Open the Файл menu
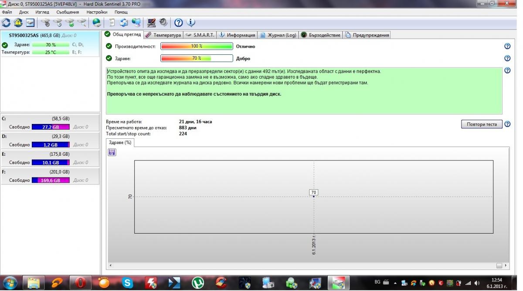 coord(7,12)
